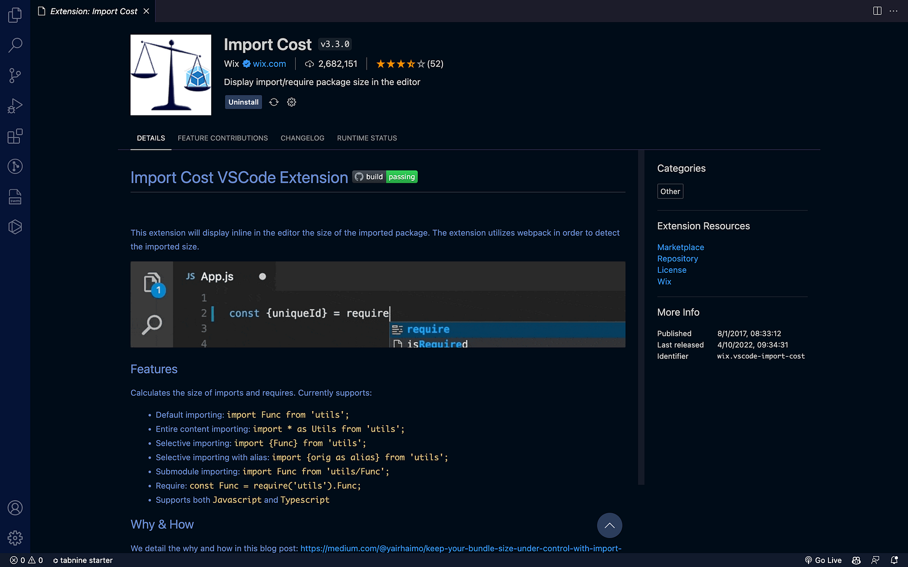
Task: Open the wix.com publisher link
Action: pyautogui.click(x=270, y=64)
